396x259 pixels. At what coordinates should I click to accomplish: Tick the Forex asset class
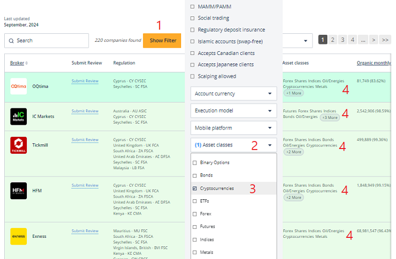click(195, 214)
